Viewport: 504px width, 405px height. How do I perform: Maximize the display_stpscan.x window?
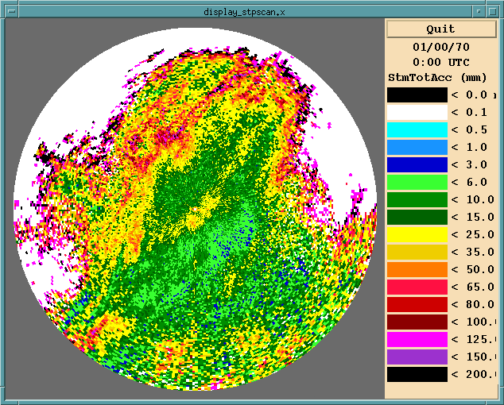(492, 12)
